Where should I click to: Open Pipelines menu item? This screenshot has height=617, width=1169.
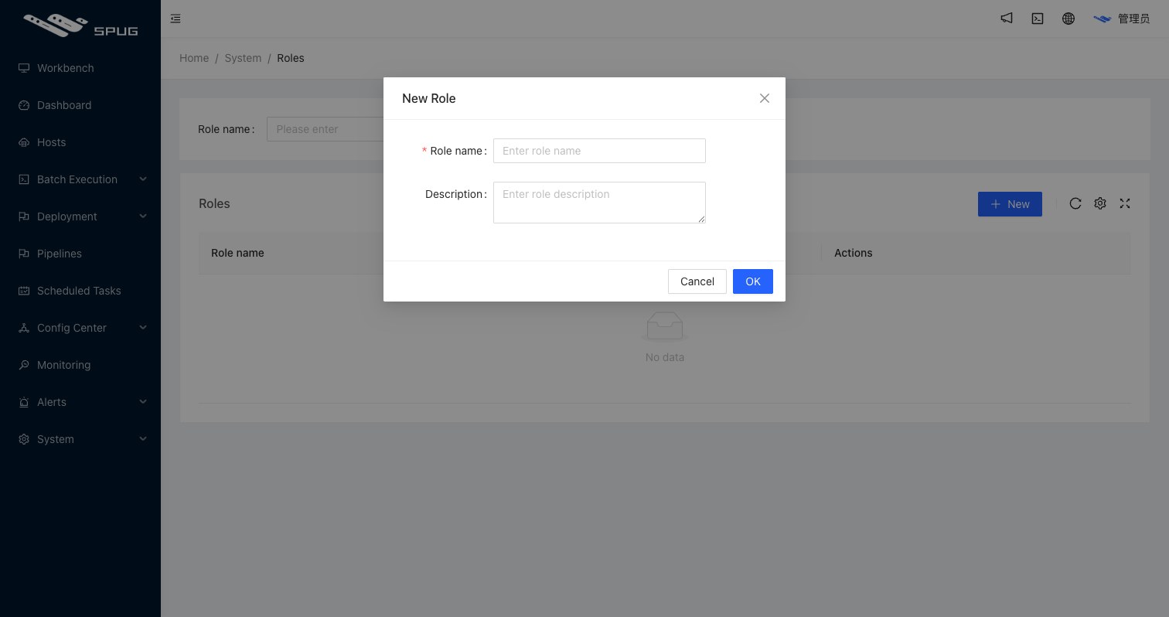(80, 254)
